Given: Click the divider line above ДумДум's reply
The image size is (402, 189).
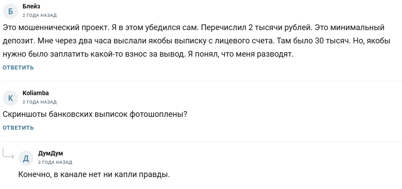Looking at the screenshot, I should (202, 142).
